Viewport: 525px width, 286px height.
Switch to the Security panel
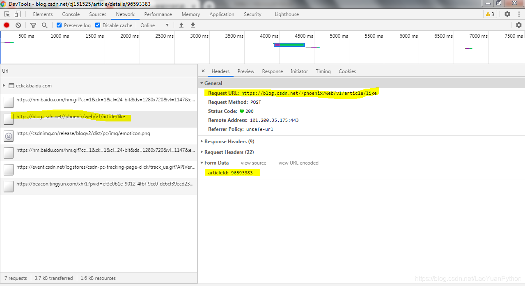252,14
